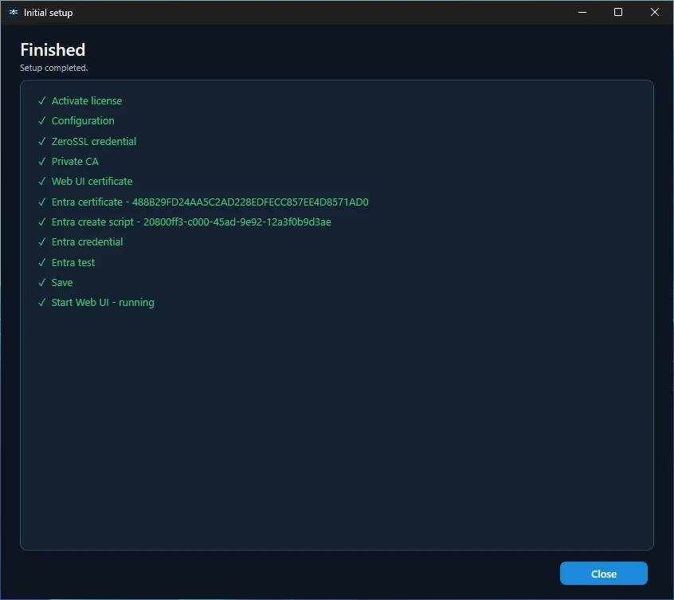Click the checkmark beside ZeroSSL credential

click(41, 141)
